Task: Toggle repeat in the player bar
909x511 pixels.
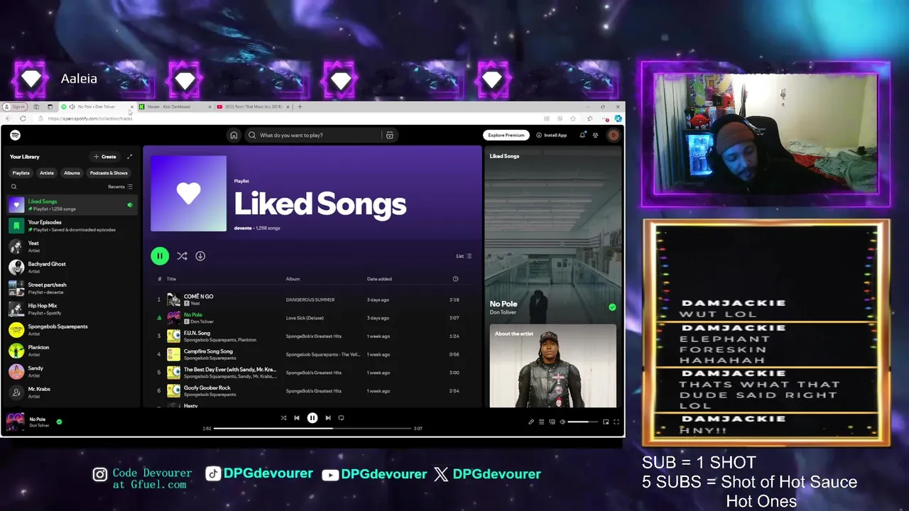Action: [341, 418]
